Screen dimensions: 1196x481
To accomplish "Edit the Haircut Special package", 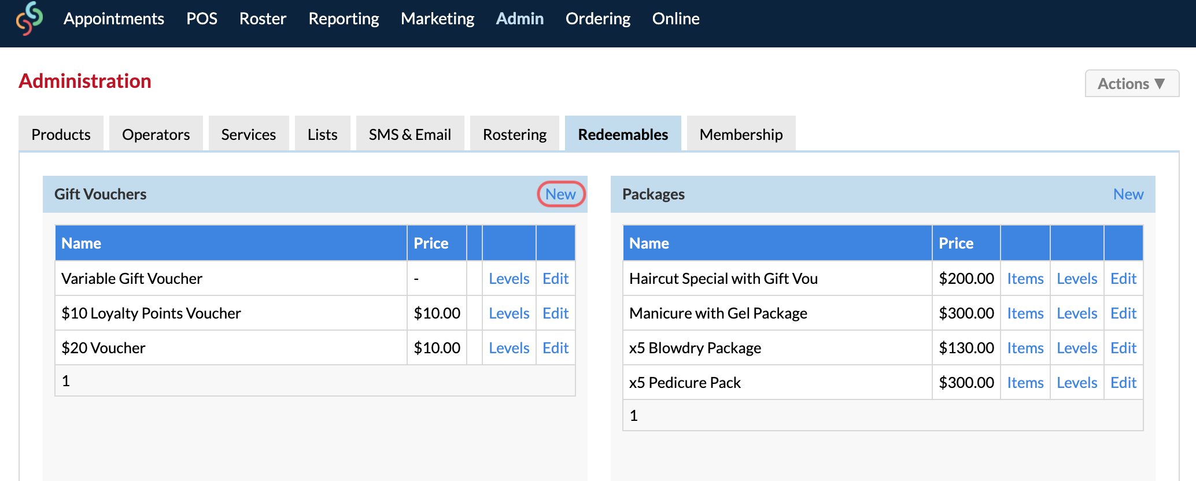I will (x=1123, y=279).
